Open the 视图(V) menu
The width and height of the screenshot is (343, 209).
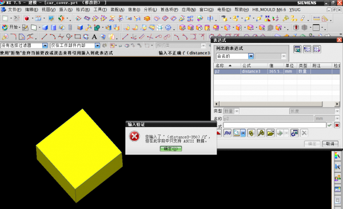click(x=49, y=10)
